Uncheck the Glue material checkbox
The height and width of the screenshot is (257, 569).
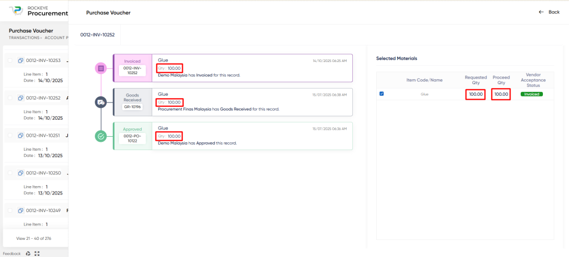pyautogui.click(x=382, y=94)
